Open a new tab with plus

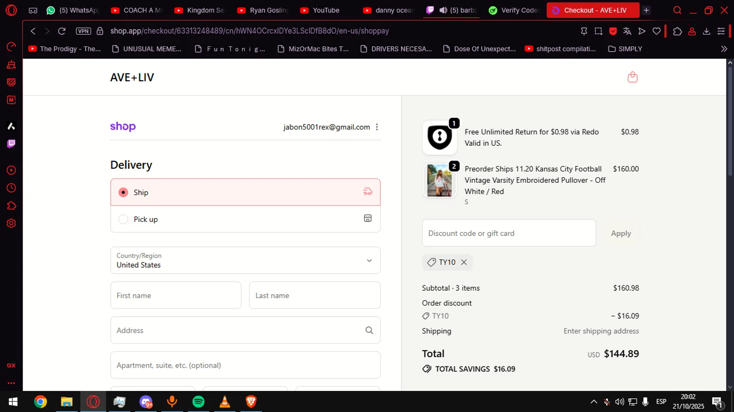[646, 10]
